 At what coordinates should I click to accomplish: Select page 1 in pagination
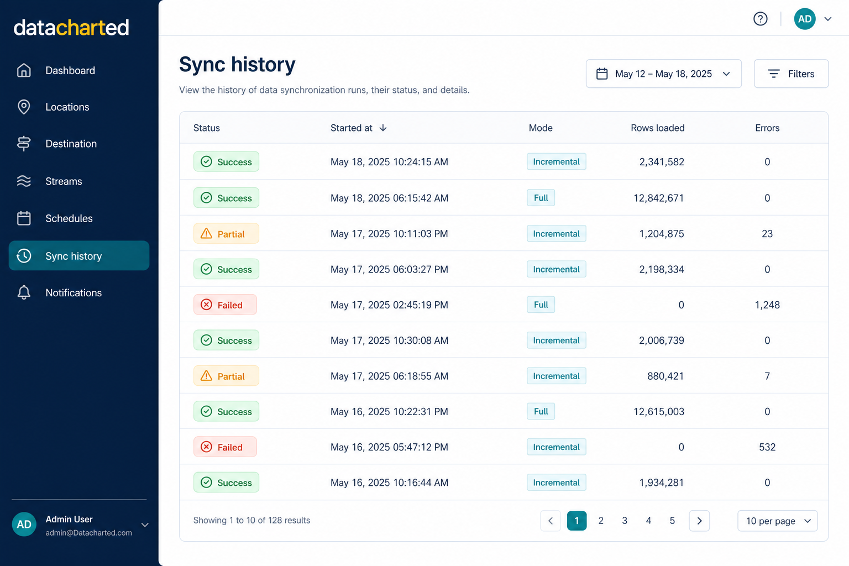tap(577, 521)
